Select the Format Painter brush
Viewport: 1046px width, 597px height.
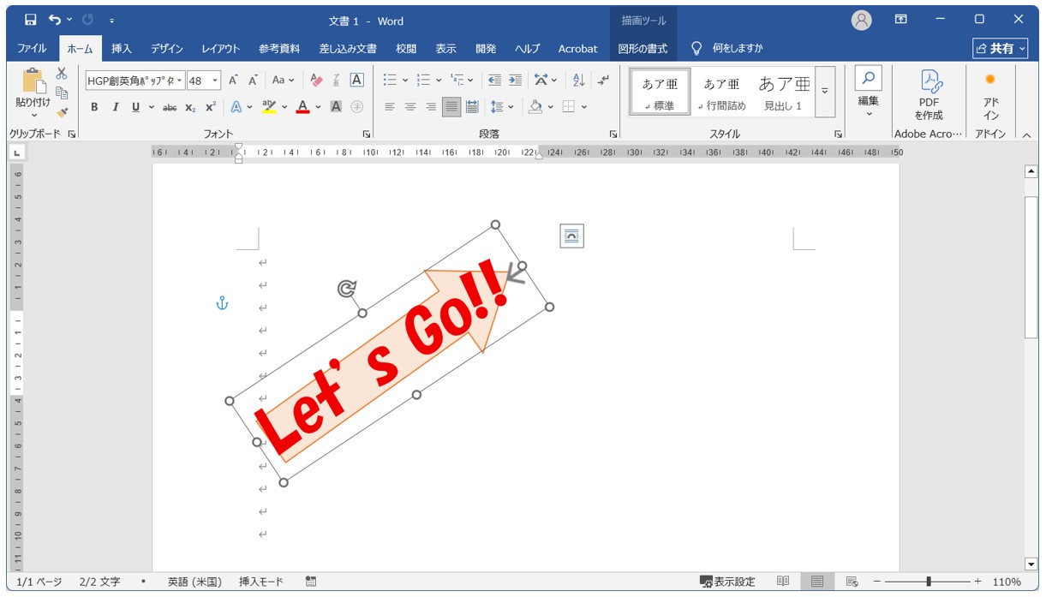tap(62, 112)
